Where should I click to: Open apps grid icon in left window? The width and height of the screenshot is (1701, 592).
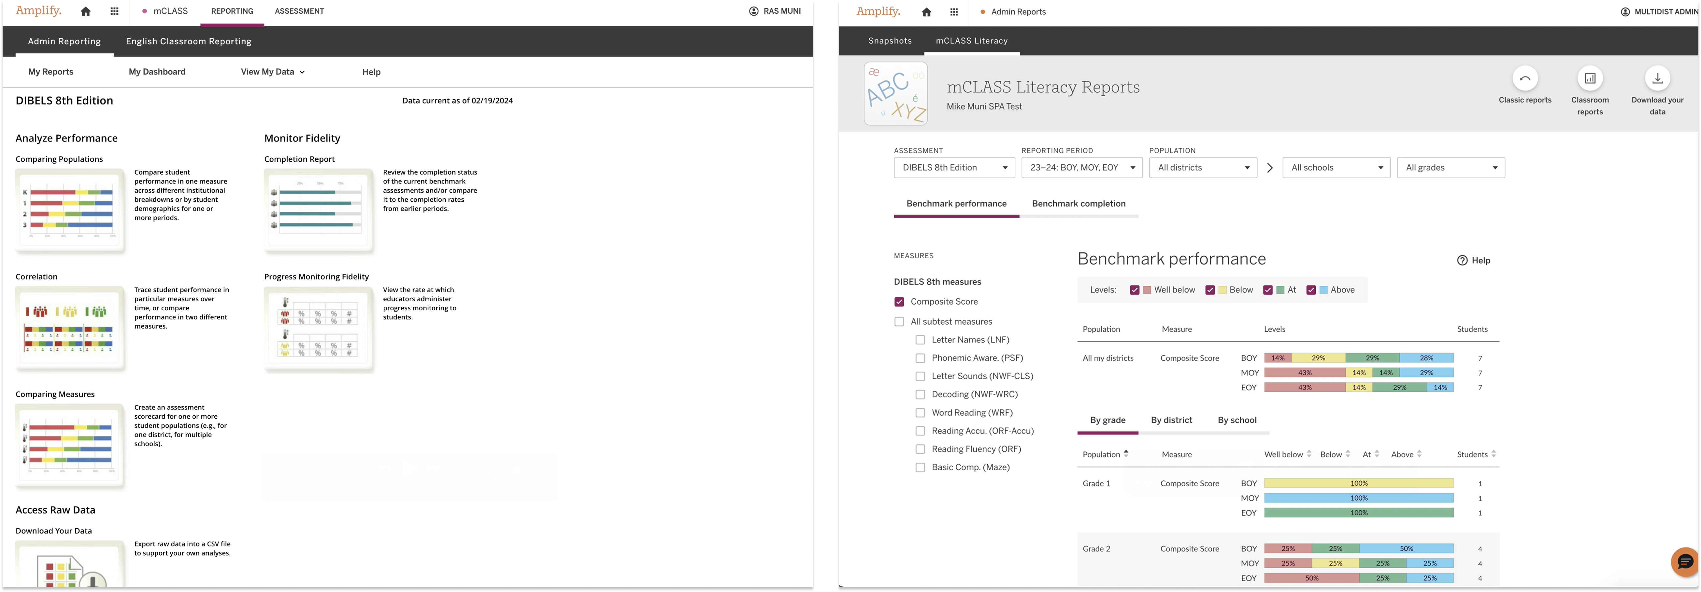tap(114, 11)
